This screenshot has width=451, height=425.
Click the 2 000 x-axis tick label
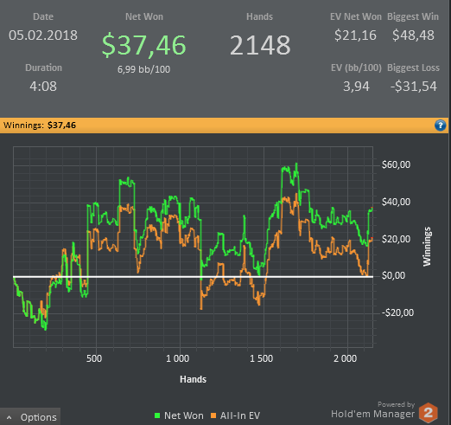click(345, 358)
